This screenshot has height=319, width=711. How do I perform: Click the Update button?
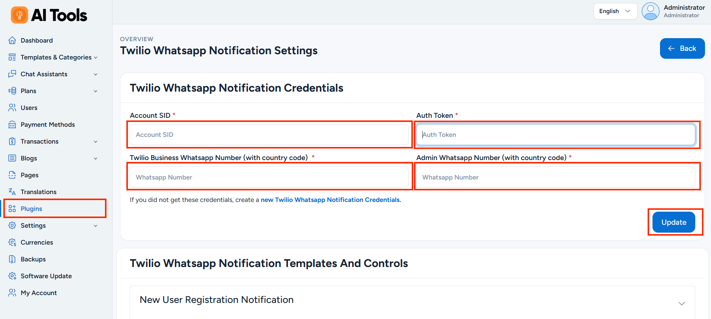click(x=674, y=222)
